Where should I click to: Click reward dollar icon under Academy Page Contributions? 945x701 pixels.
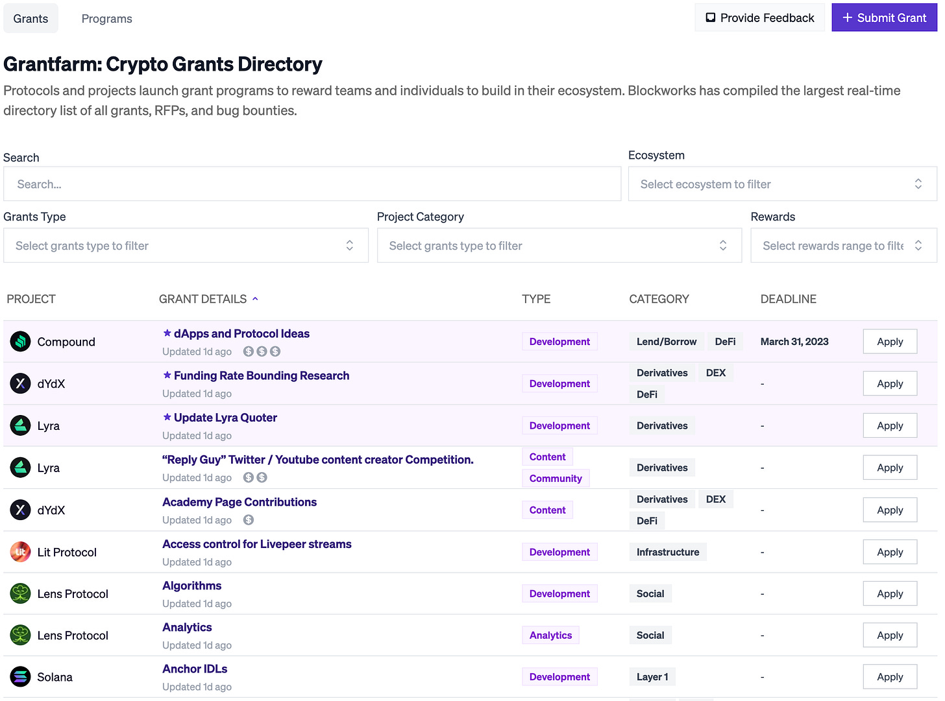249,519
